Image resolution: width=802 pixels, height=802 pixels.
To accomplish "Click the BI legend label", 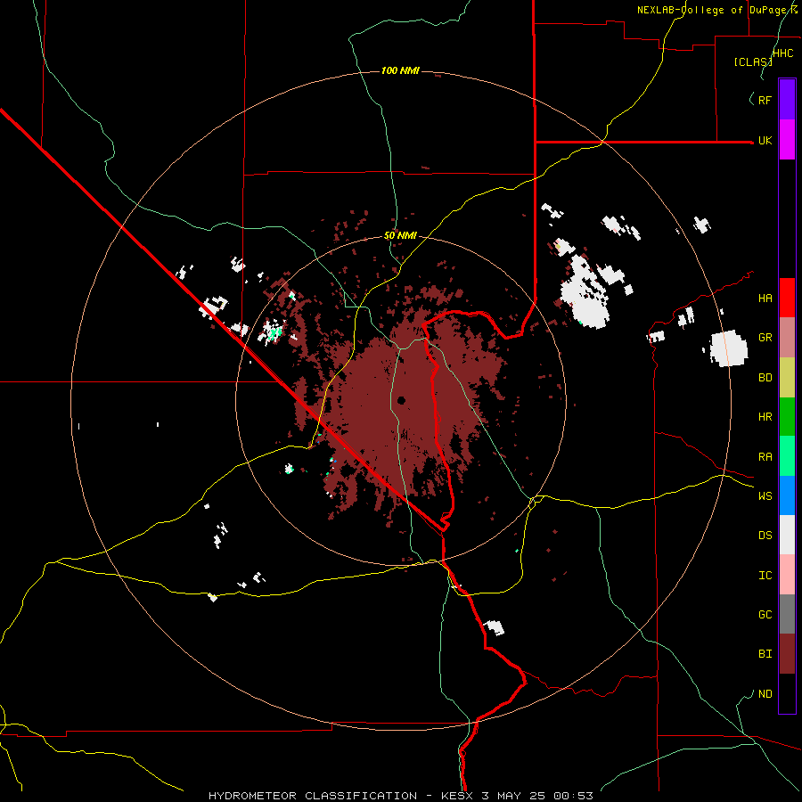I will (765, 654).
